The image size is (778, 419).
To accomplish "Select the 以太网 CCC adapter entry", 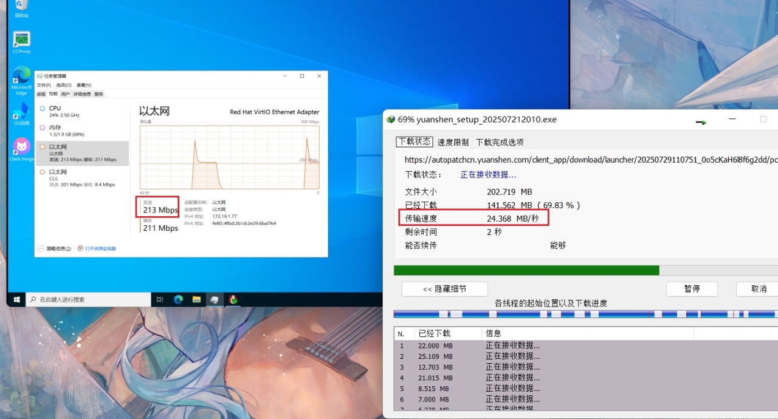I will (x=82, y=178).
